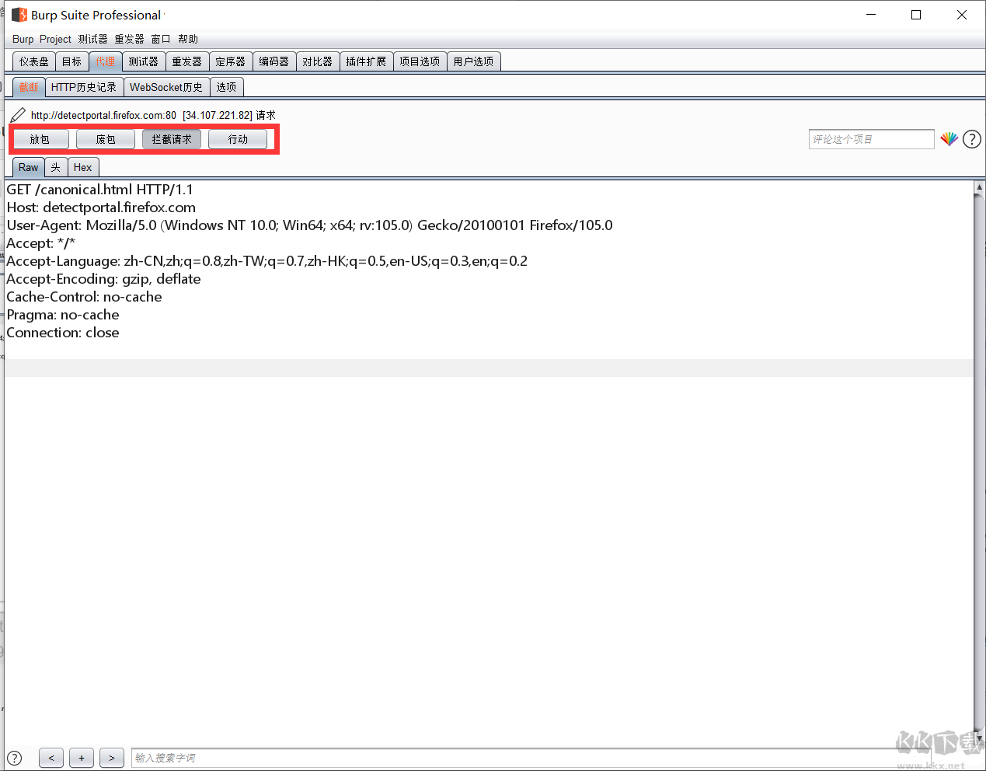Click the plus icon next to search navigation

[81, 758]
